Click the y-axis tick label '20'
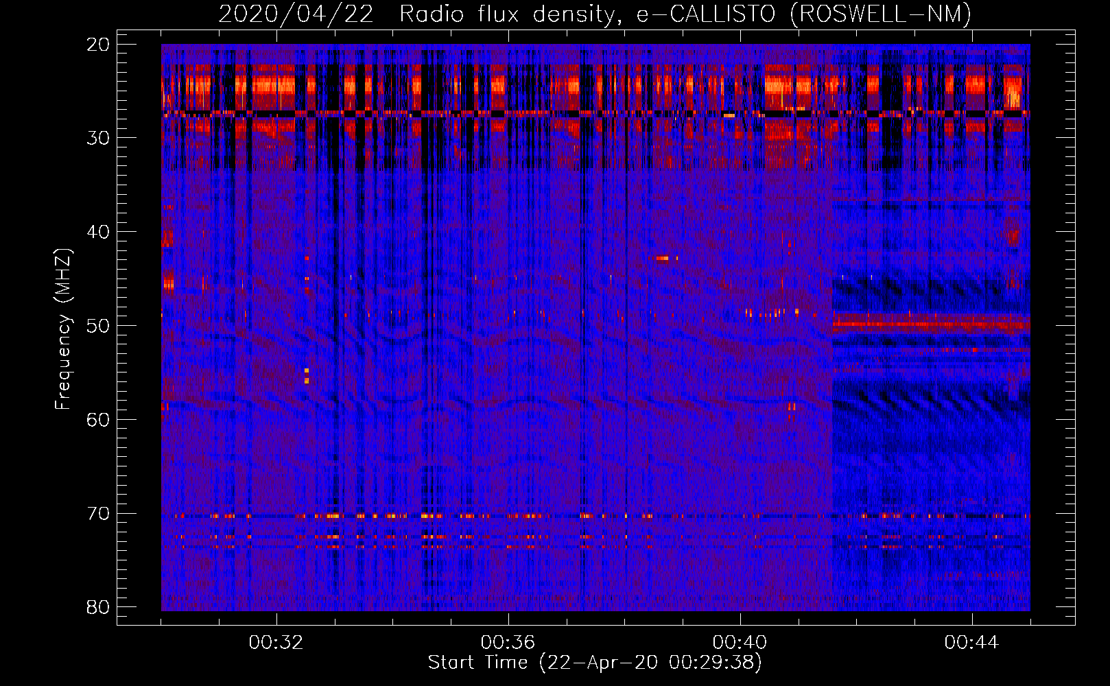 (99, 45)
